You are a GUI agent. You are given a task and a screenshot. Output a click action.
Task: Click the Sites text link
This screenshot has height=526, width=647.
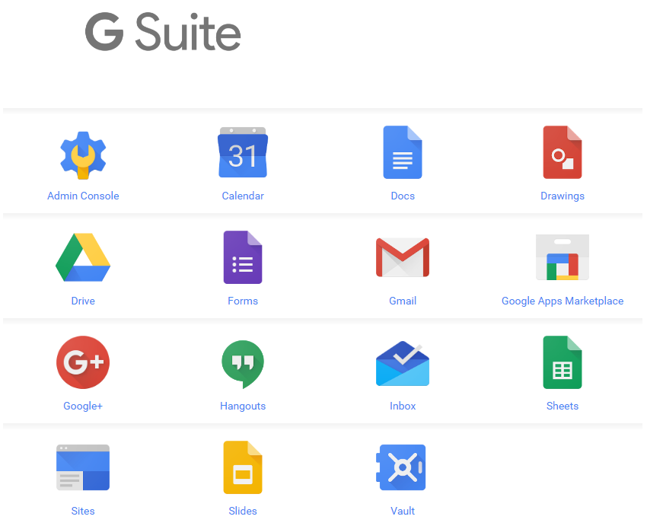83,511
